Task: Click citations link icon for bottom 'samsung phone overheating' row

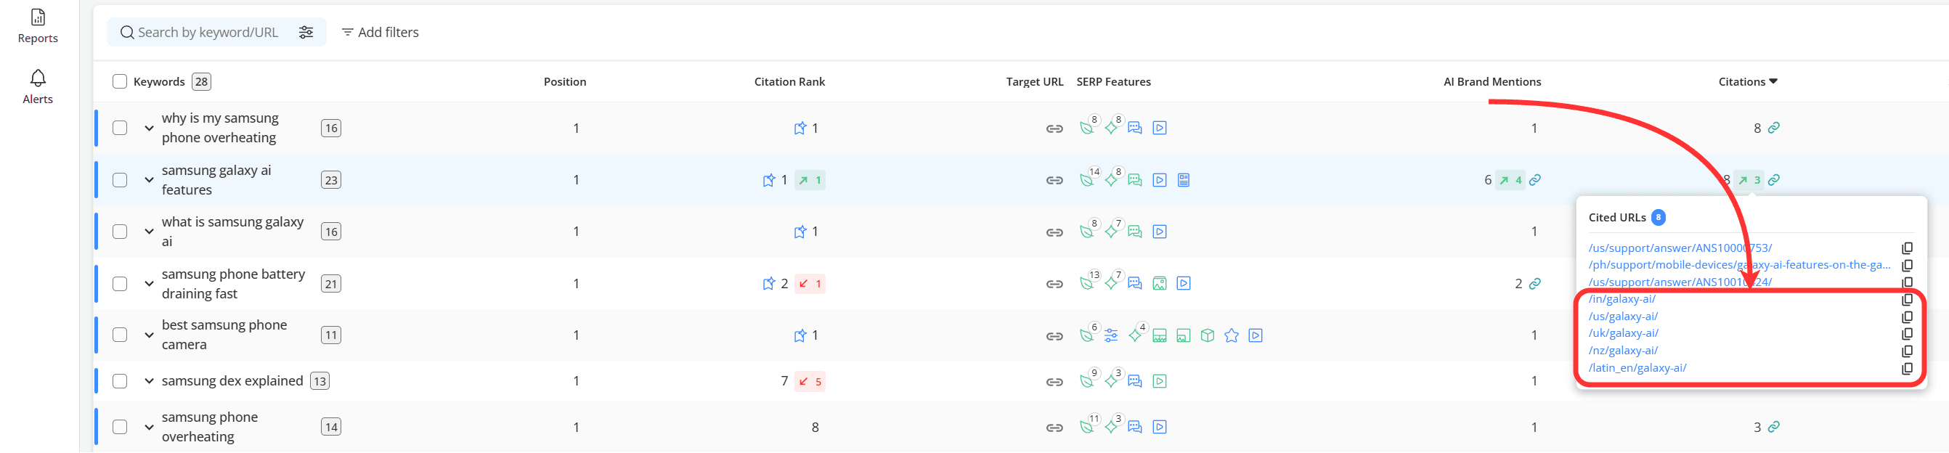Action: (x=1773, y=428)
